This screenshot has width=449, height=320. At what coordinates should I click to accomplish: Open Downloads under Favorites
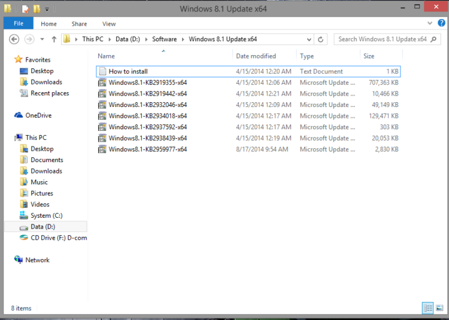(46, 82)
